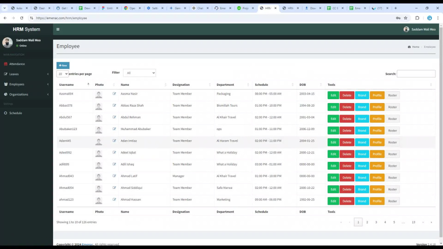Open photo edit icon for Ahmad Latif
Screen dimensions: 443x249
(114, 176)
